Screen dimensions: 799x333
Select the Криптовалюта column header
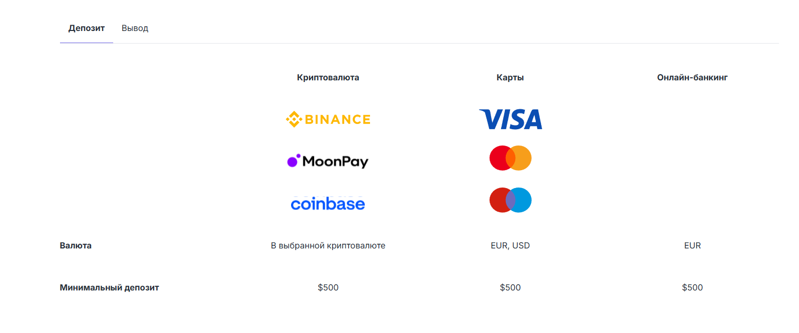coord(328,78)
